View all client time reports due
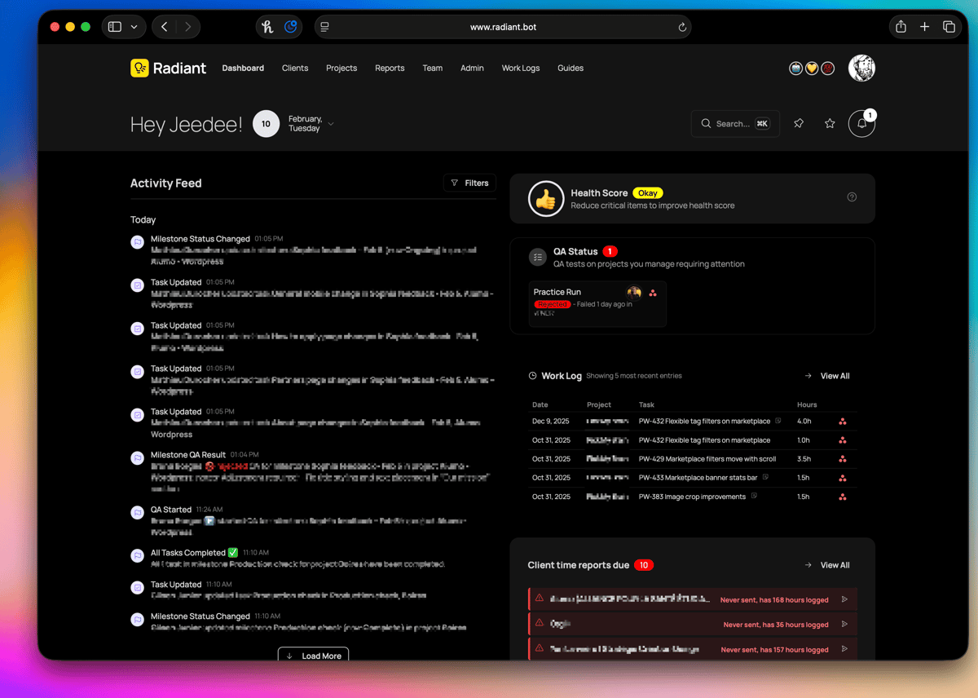Screen dimensions: 978x698 click(x=827, y=565)
